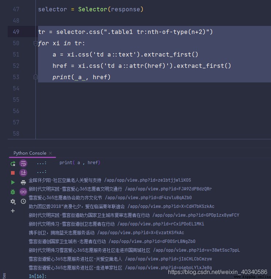The height and width of the screenshot is (279, 271).
Task: Select the Python Console tab
Action: 30,153
